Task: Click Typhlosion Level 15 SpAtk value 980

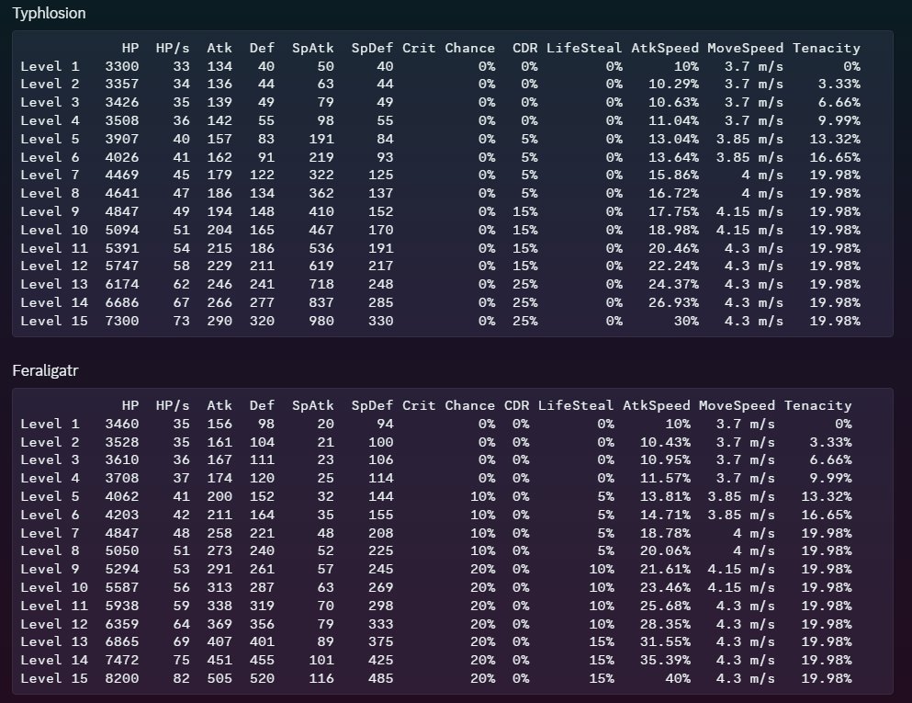Action: tap(321, 321)
